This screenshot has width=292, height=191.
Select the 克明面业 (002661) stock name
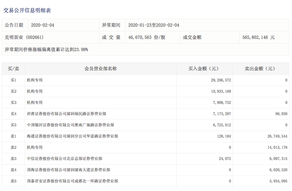[x=24, y=38]
